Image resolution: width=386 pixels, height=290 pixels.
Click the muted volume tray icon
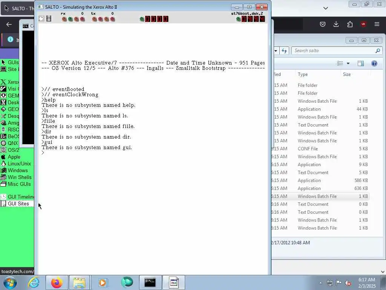coord(348,283)
